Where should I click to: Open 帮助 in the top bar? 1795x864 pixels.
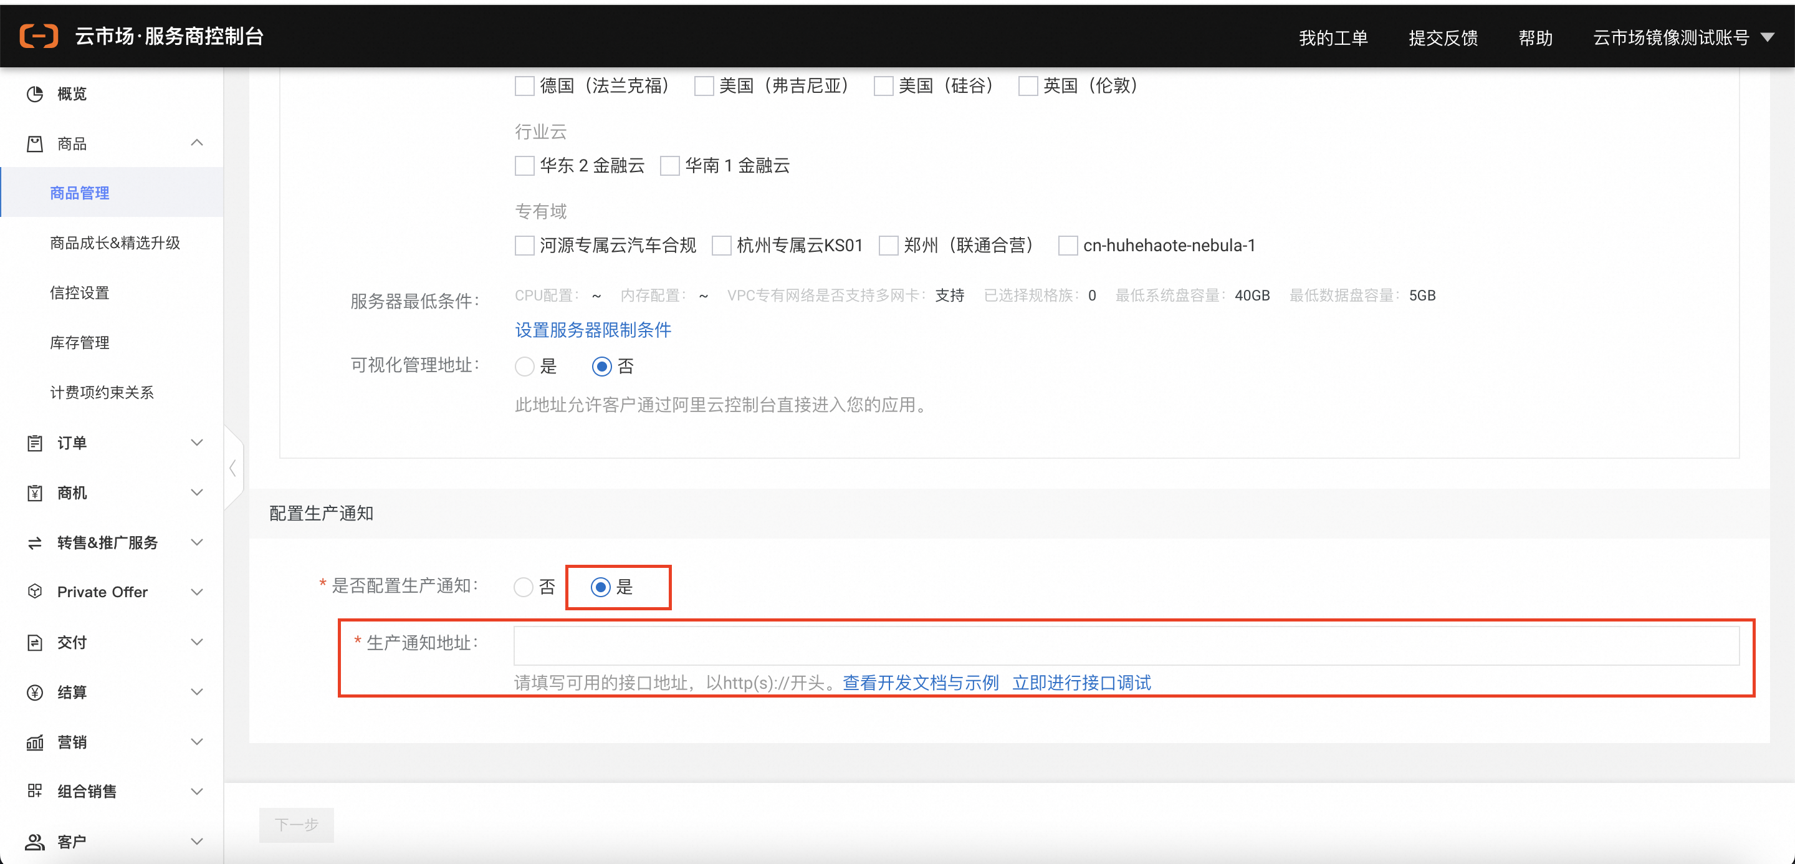(x=1536, y=37)
